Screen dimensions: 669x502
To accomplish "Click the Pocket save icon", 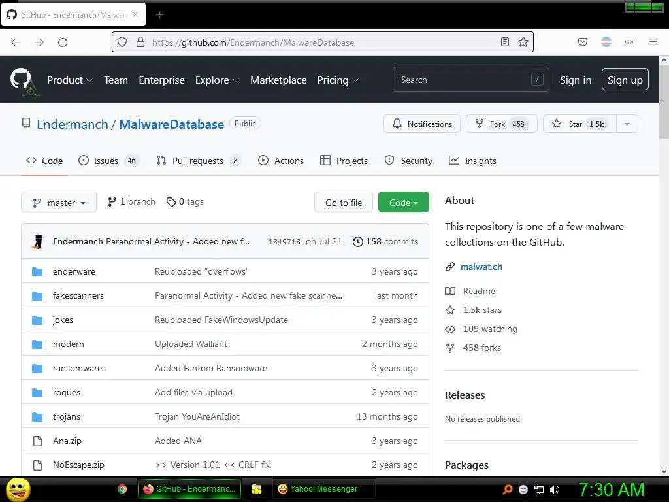I will pos(583,42).
